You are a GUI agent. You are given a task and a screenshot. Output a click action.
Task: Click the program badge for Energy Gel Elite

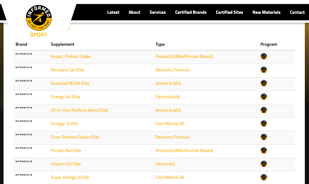(264, 97)
